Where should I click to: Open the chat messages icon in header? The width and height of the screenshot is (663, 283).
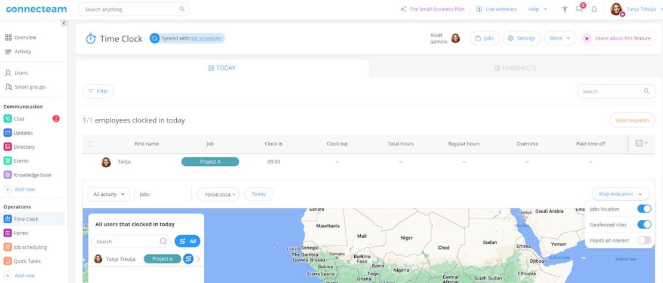(x=579, y=9)
